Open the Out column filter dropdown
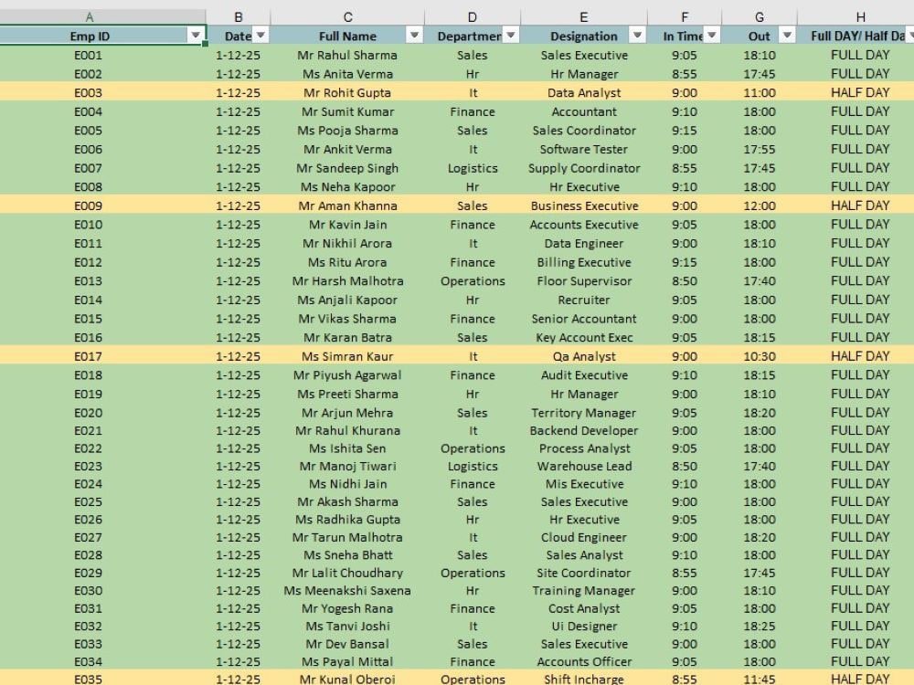 [x=787, y=36]
